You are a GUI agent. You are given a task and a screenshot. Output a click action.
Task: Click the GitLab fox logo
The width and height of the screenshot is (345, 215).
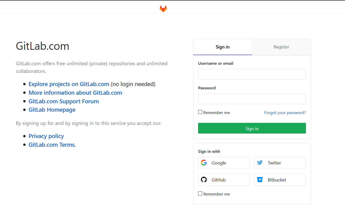tap(163, 9)
